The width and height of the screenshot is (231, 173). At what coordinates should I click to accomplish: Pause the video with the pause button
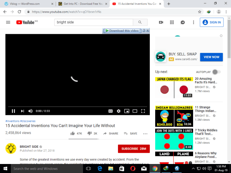pos(13,111)
